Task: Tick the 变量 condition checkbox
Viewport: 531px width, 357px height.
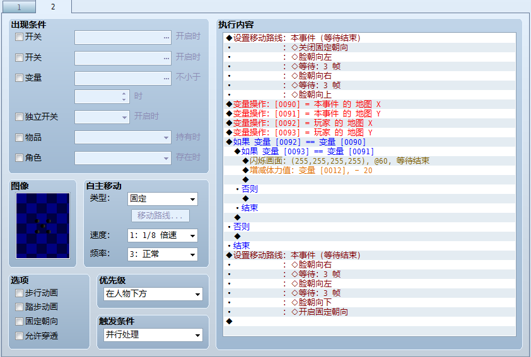Action: tap(19, 77)
